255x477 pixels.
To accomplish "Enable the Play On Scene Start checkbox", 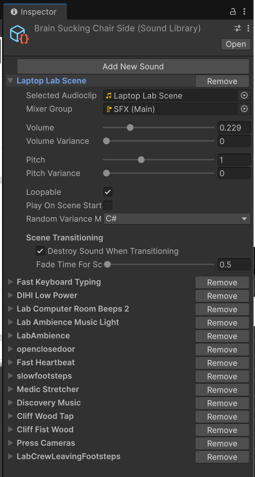I will pos(108,205).
